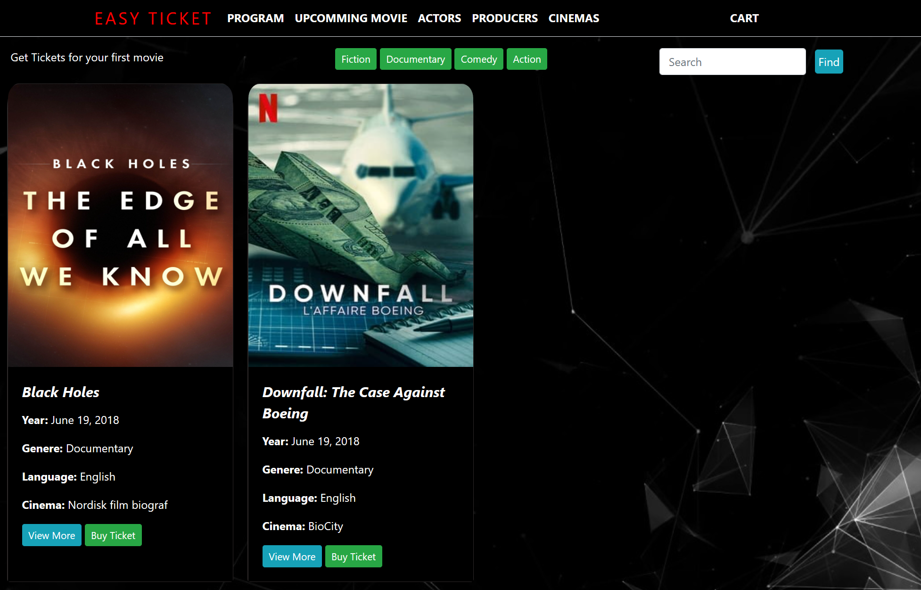The height and width of the screenshot is (590, 921).
Task: Open the Black Holes poster image
Action: (x=120, y=225)
